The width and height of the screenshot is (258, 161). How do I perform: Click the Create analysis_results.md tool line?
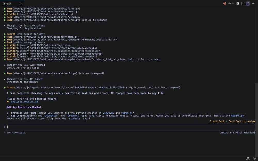(x=92, y=88)
